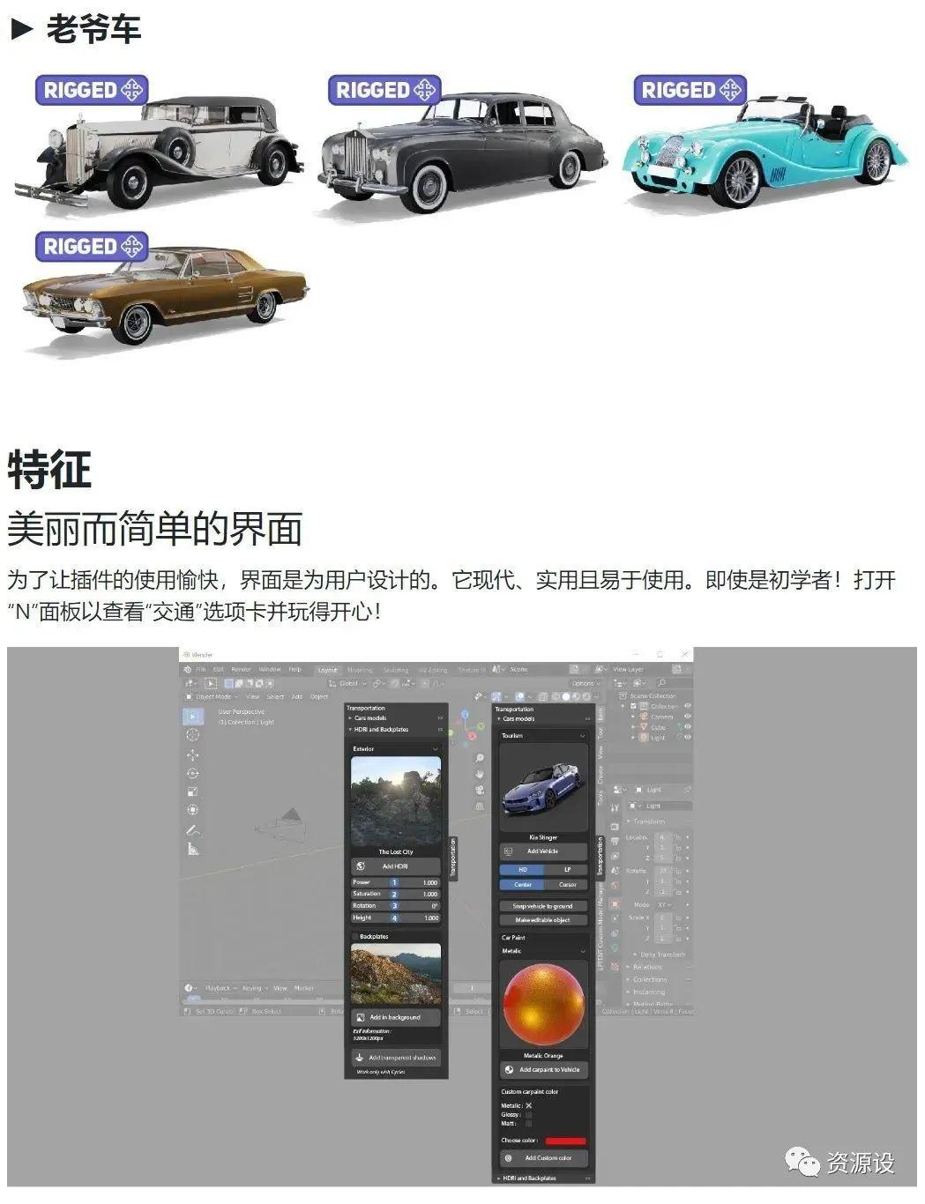The width and height of the screenshot is (925, 1204).
Task: Click drag handle on expanded Cars models header
Action: pyautogui.click(x=587, y=719)
